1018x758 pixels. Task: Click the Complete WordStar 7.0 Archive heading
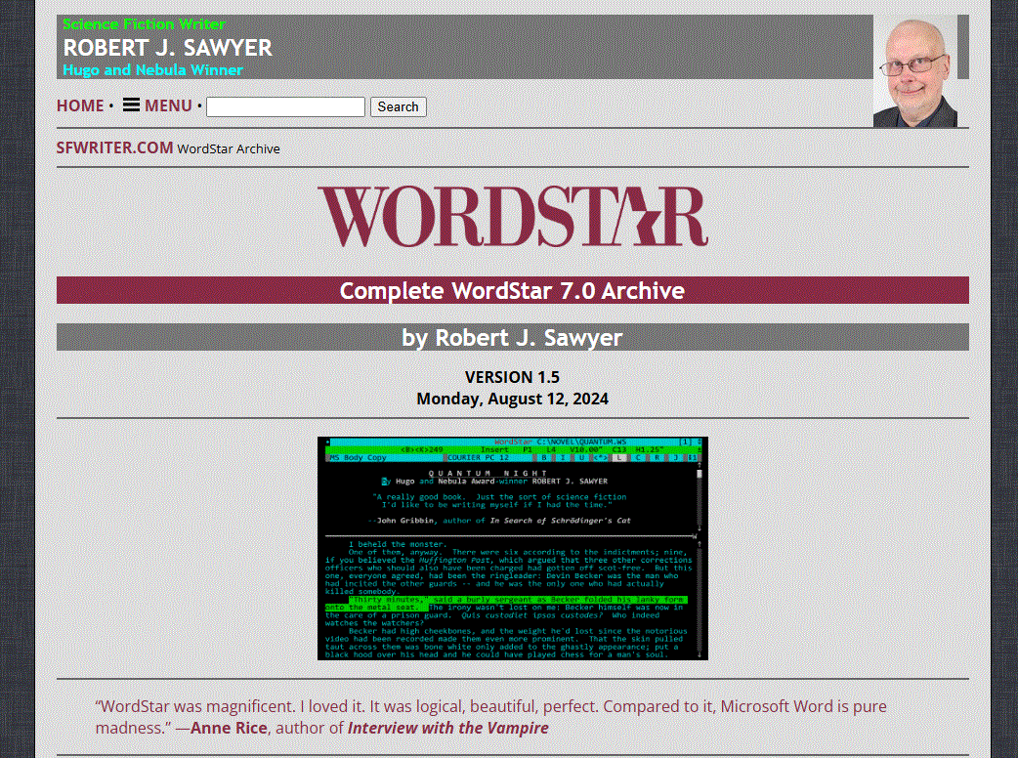[512, 290]
